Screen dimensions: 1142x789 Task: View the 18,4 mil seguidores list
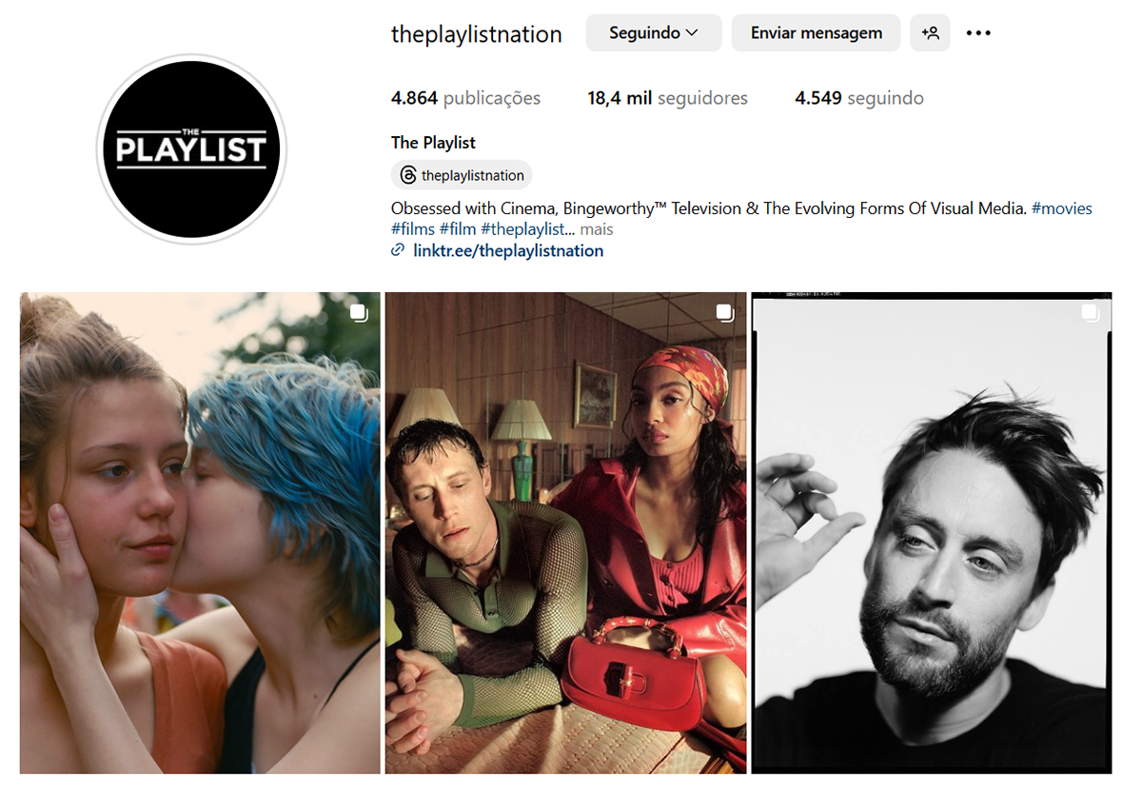coord(667,98)
